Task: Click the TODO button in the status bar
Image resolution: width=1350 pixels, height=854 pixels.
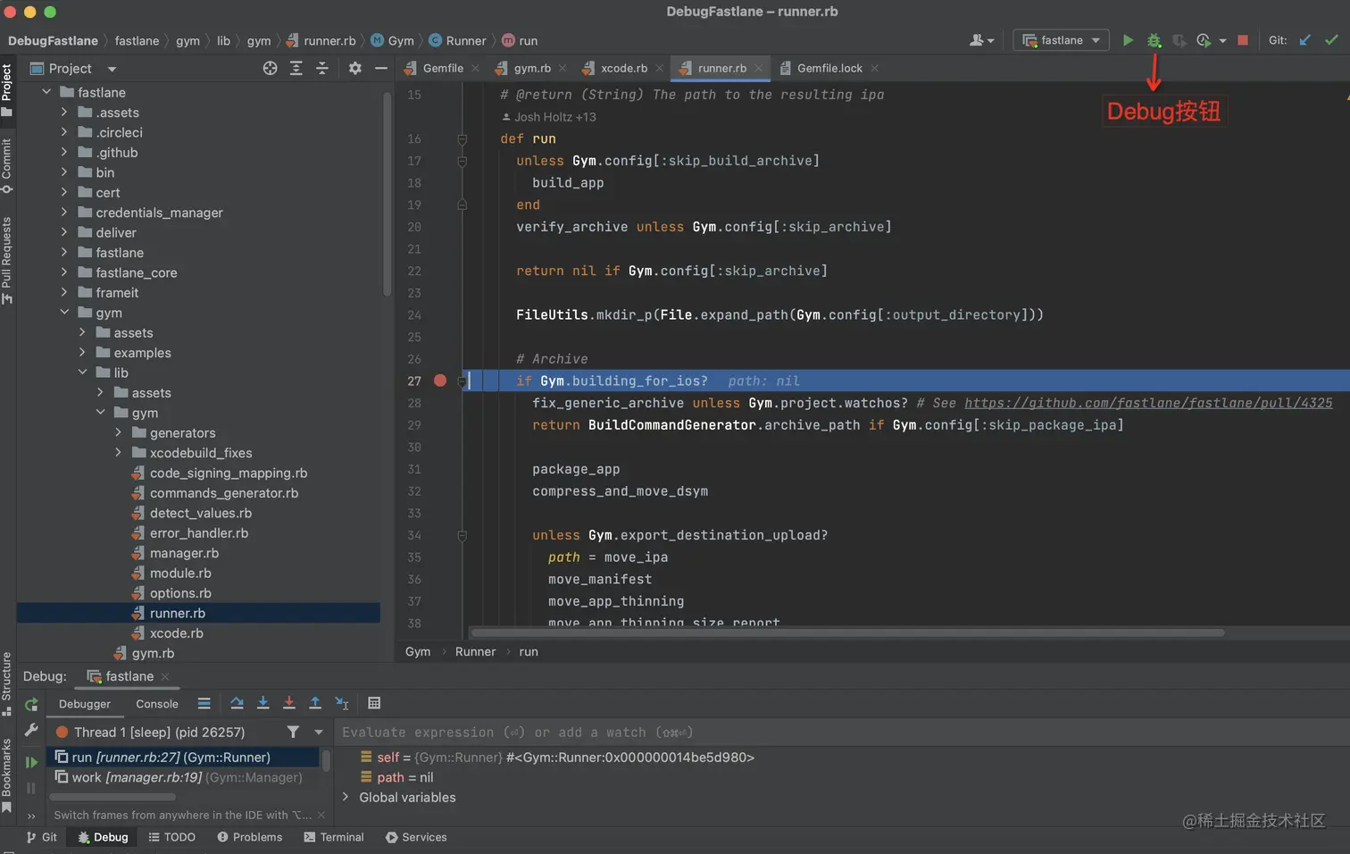Action: [x=171, y=837]
